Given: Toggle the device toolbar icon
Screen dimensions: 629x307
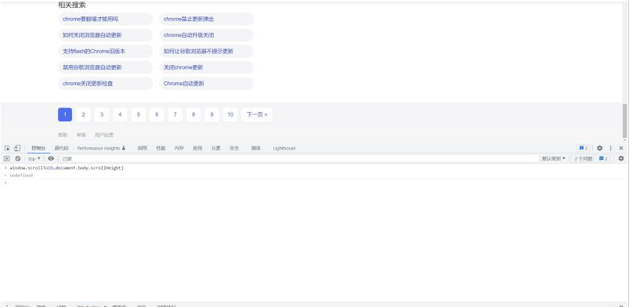Looking at the screenshot, I should [x=17, y=148].
